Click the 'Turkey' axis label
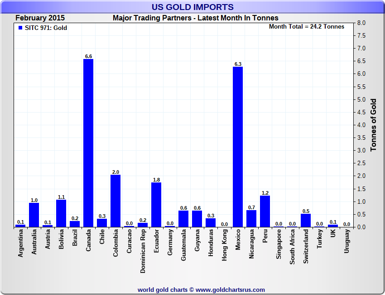 319,239
